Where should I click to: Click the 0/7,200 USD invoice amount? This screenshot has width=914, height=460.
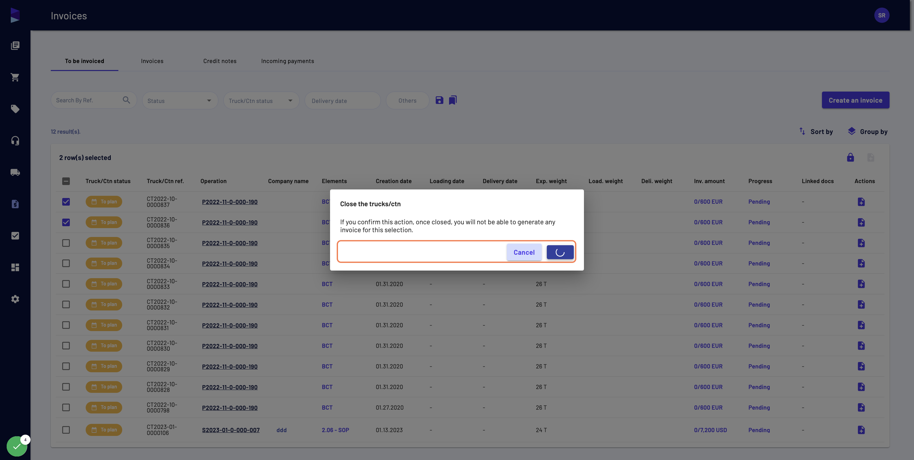pyautogui.click(x=710, y=430)
